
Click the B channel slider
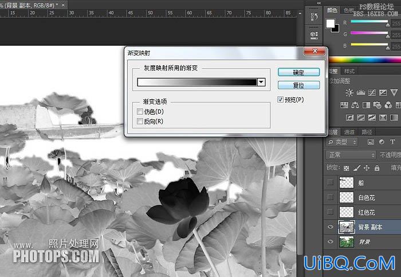[369, 45]
